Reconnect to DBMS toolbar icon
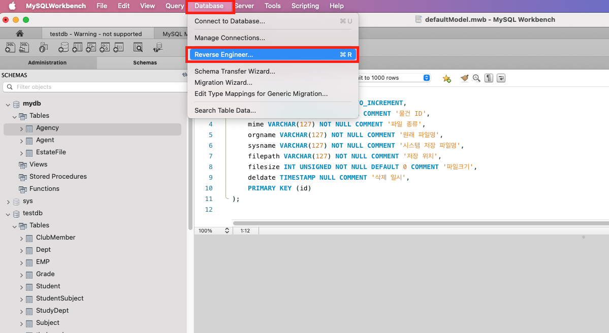 tap(157, 47)
